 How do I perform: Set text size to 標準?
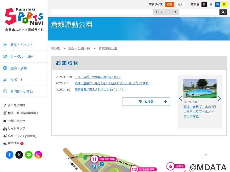tap(170, 5)
